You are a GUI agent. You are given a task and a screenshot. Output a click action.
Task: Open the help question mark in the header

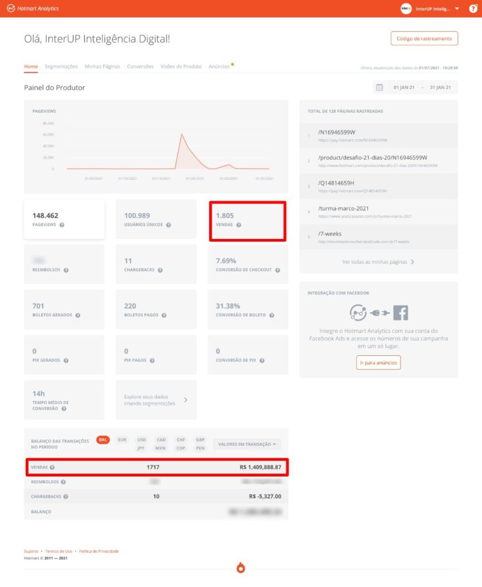(x=473, y=8)
